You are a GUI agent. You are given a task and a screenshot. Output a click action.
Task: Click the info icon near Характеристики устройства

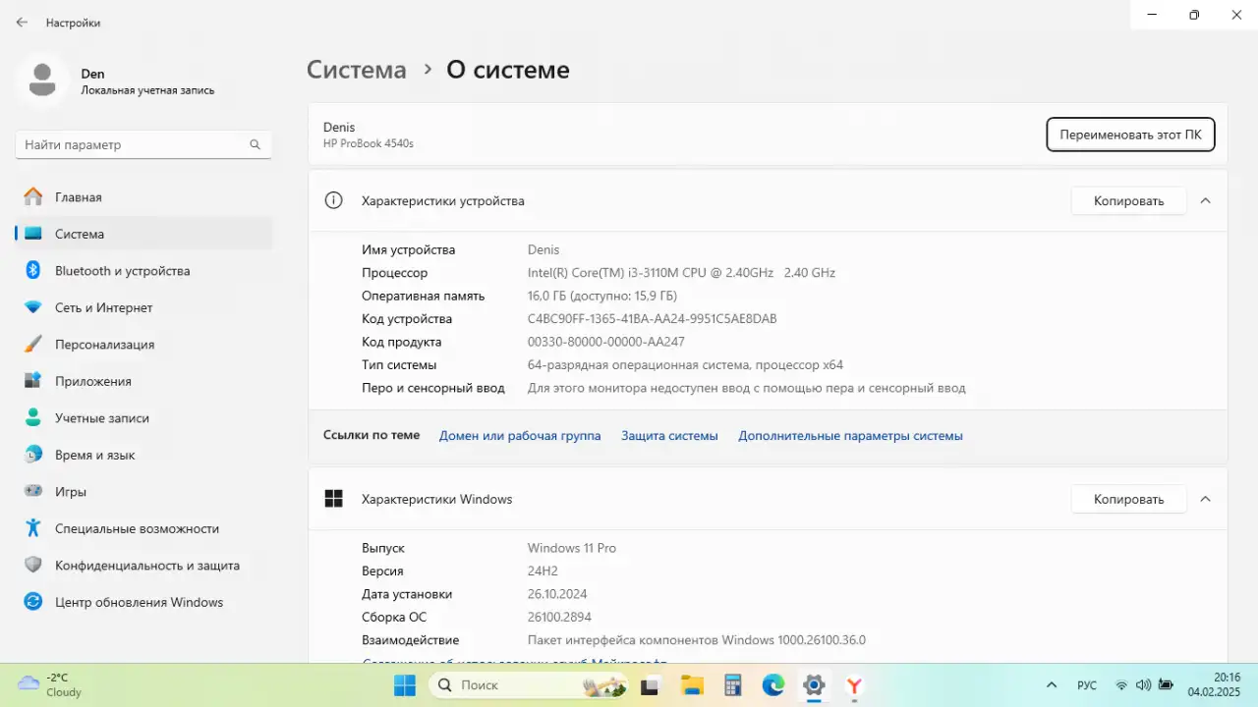click(333, 200)
